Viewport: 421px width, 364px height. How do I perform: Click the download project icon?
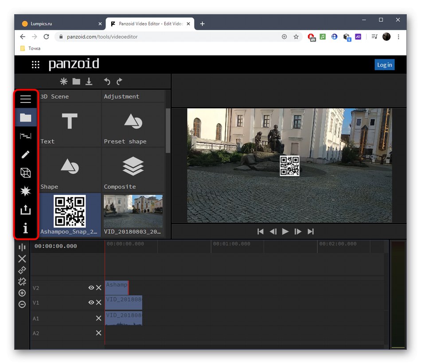[x=89, y=81]
